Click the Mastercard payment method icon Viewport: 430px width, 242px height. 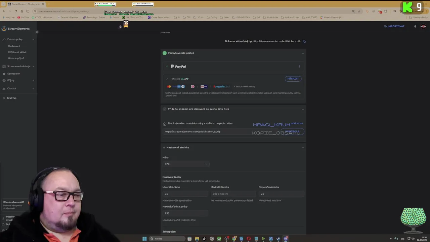pos(169,86)
